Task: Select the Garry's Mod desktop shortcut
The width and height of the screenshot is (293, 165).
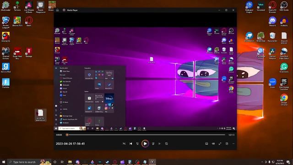Action: point(5,68)
